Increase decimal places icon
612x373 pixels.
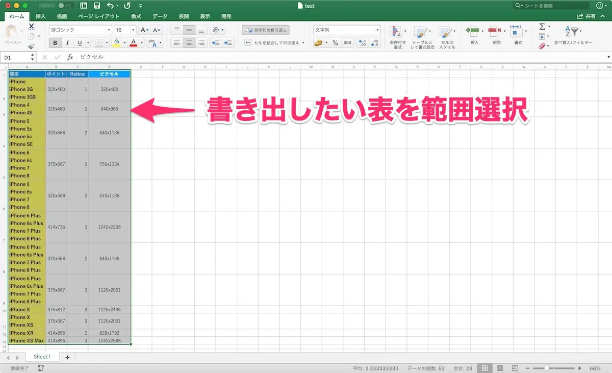(x=362, y=43)
